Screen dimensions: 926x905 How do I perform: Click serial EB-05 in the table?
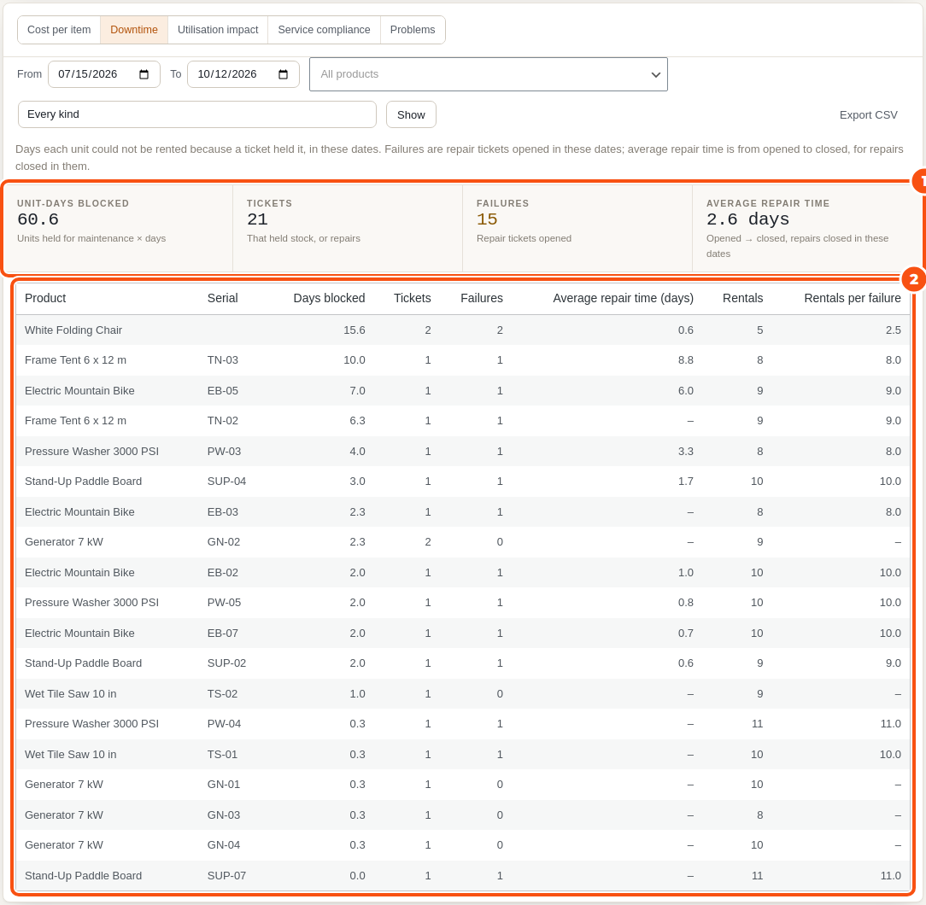(x=223, y=391)
